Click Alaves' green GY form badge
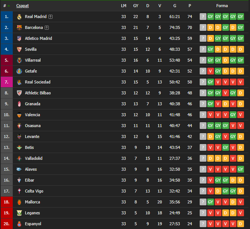The height and width of the screenshot is (229, 250). click(240, 169)
